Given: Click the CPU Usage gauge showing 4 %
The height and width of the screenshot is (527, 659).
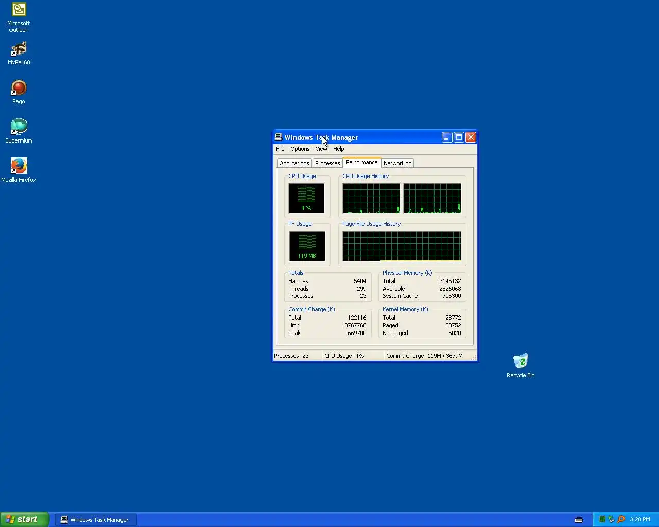Looking at the screenshot, I should [306, 198].
